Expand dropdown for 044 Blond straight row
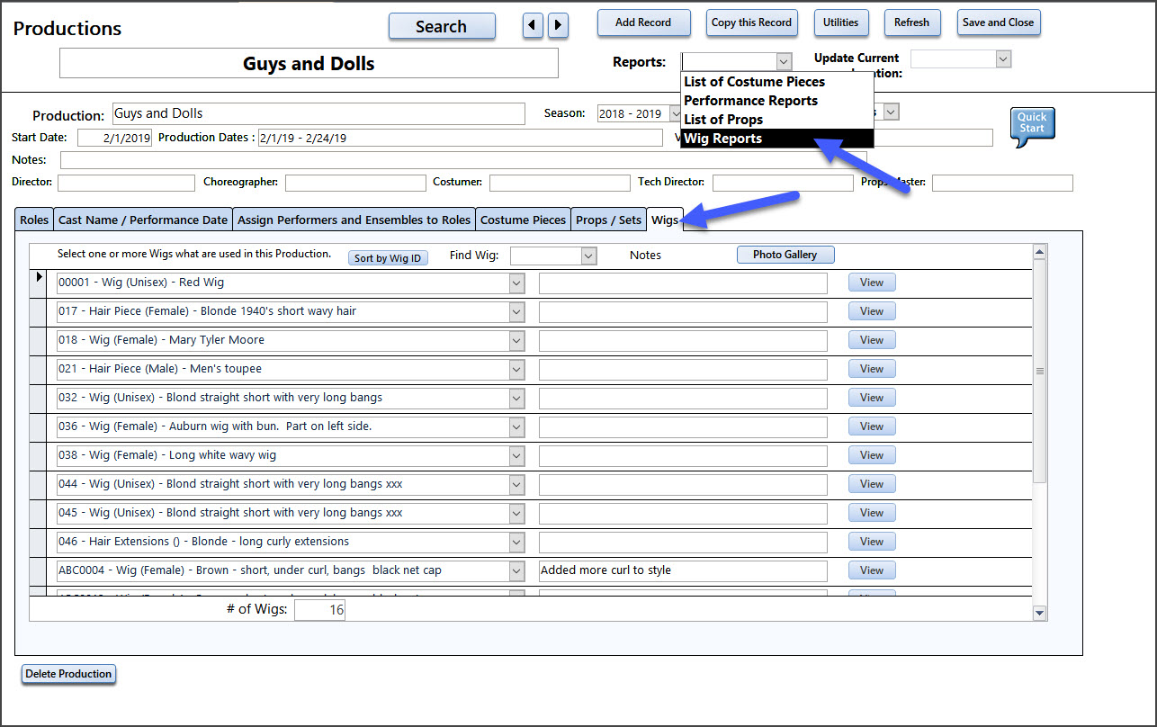1157x727 pixels. tap(517, 485)
